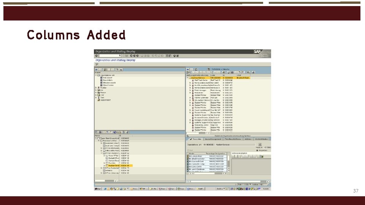
Task: Click the Windows Start button
Action: [98, 189]
